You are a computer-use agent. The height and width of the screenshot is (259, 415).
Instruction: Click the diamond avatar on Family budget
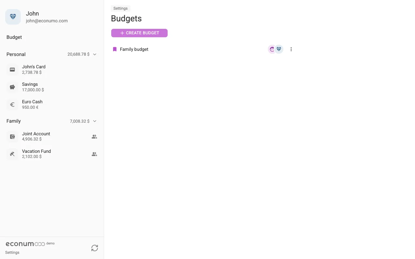279,49
